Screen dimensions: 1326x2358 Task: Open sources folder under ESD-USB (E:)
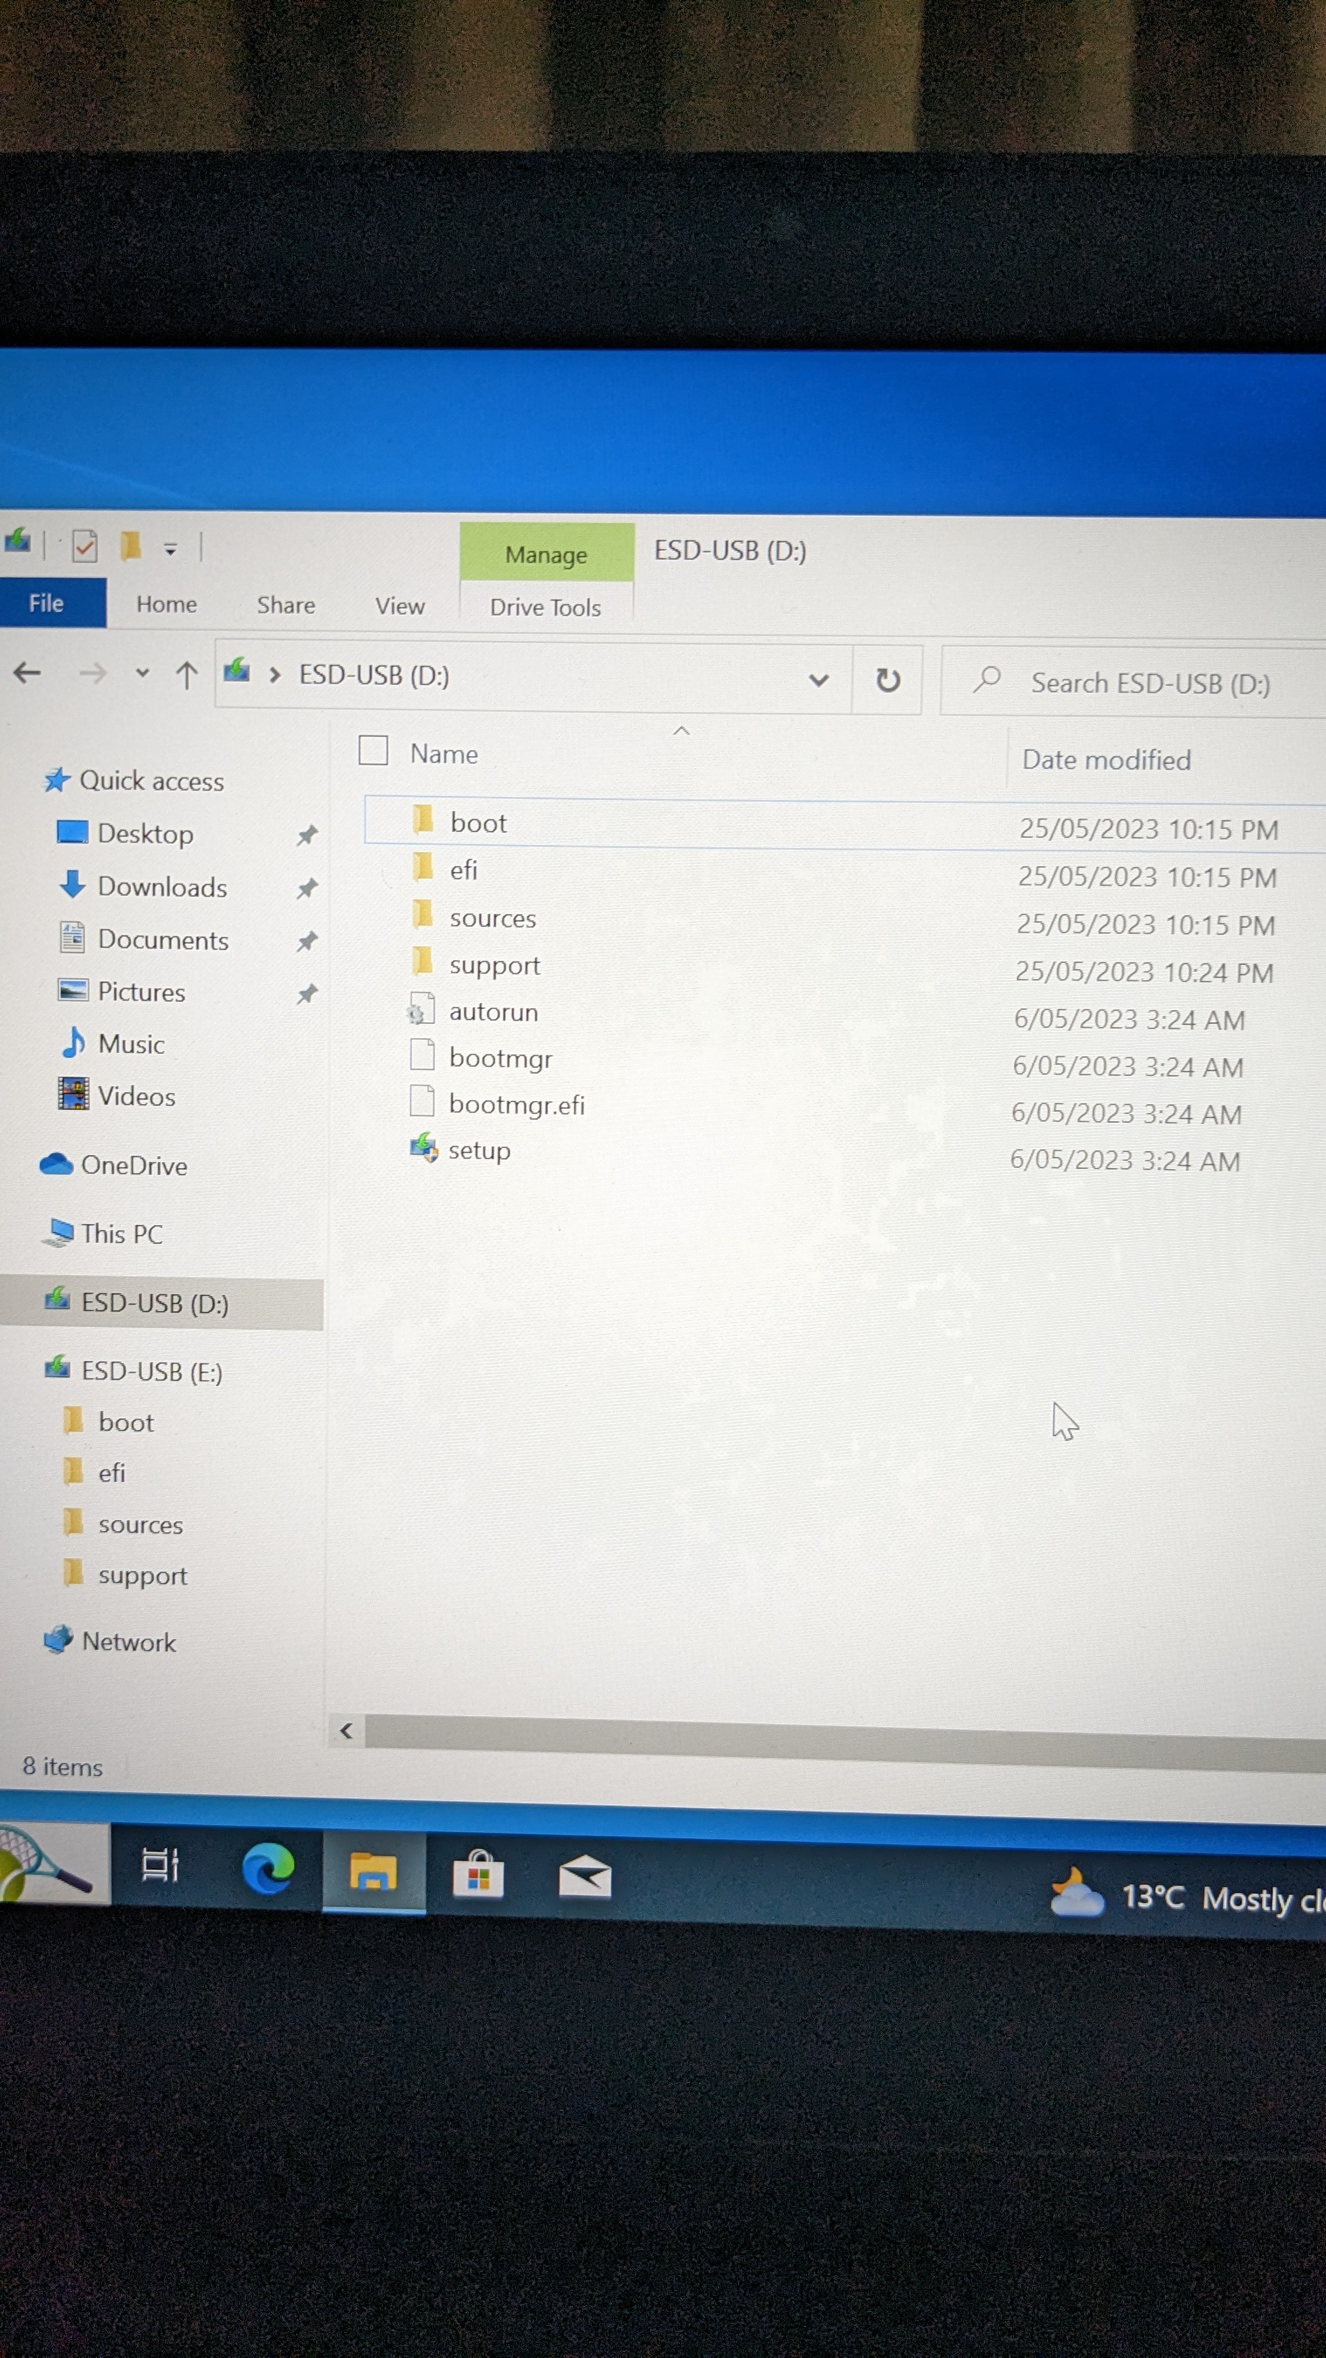pyautogui.click(x=140, y=1525)
